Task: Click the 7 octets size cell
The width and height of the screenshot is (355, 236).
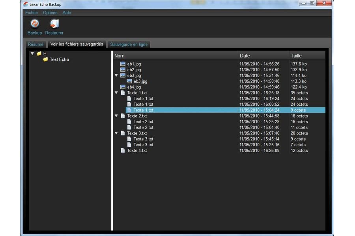Action: point(298,145)
